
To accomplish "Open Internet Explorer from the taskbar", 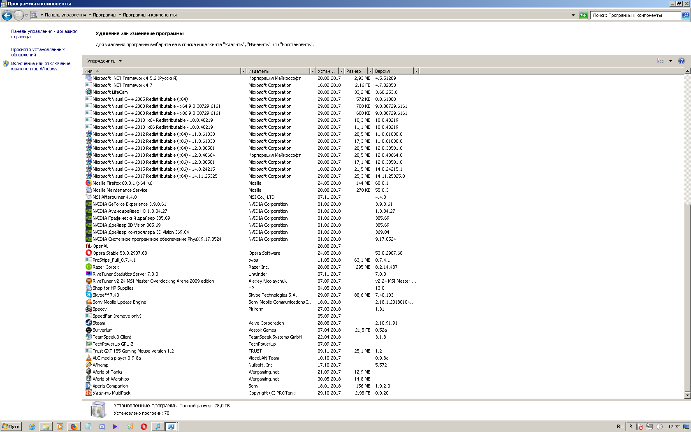I will coord(32,427).
